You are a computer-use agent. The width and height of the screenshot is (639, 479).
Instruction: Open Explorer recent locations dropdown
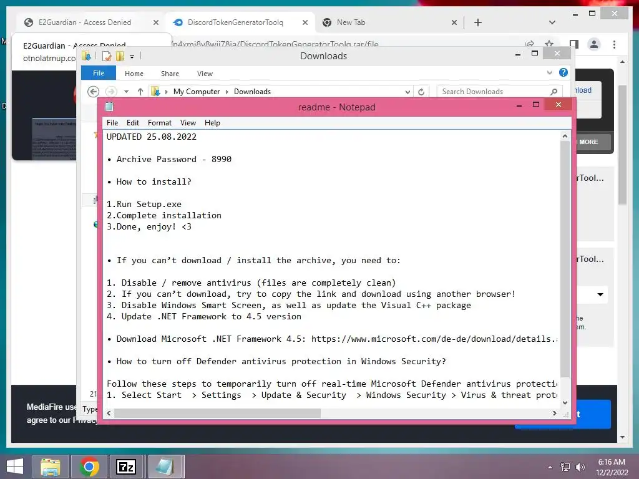pyautogui.click(x=126, y=92)
